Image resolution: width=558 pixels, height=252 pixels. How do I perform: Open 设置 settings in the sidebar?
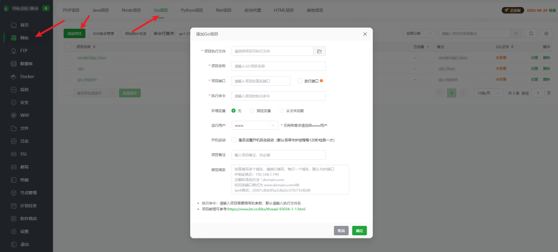(x=24, y=231)
